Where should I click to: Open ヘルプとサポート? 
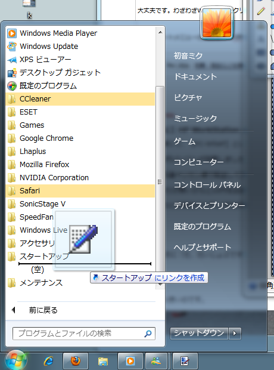point(203,247)
